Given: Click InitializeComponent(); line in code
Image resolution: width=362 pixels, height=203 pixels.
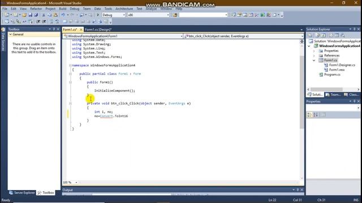Looking at the screenshot, I should pos(114,91).
